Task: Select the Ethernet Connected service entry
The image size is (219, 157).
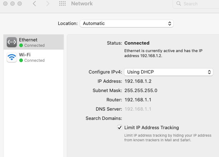Action: (x=34, y=42)
